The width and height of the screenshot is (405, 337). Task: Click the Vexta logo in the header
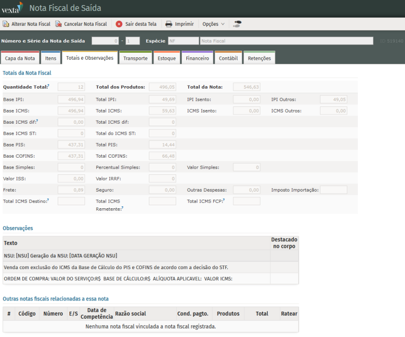pos(12,8)
